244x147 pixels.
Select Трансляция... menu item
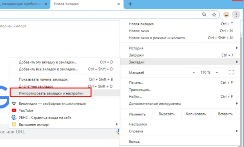coord(180,90)
